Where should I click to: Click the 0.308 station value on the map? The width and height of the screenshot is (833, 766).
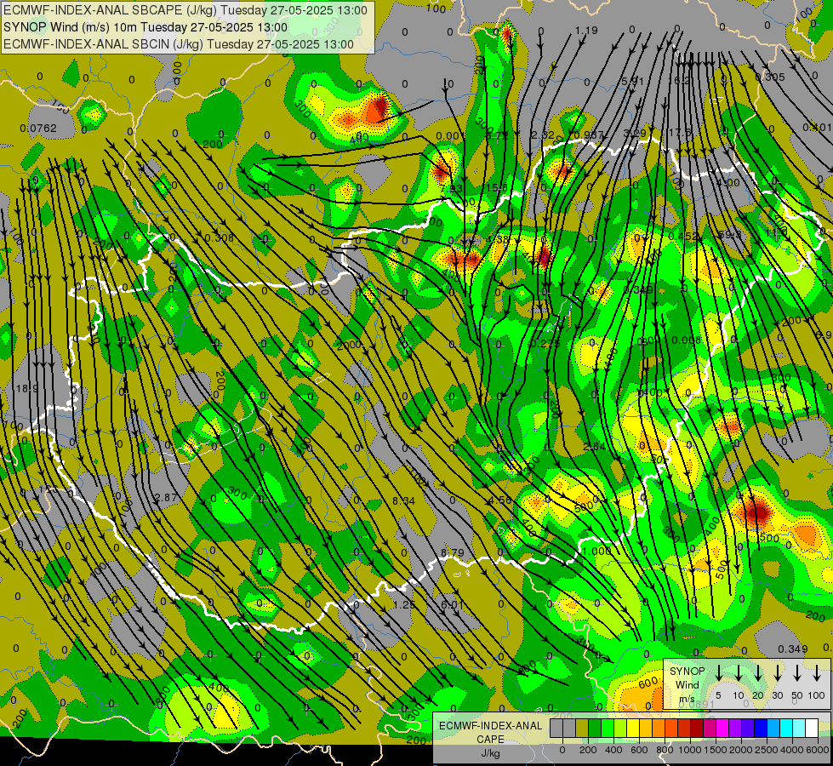(x=219, y=237)
